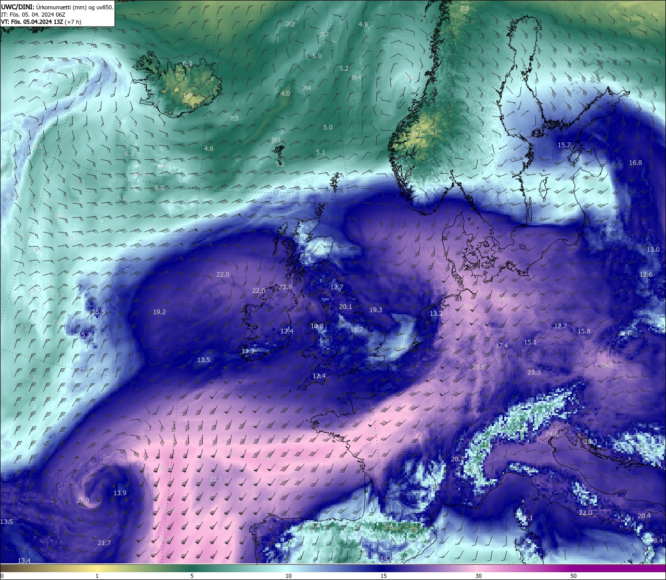
Task: Click the legend tick label 5
Action: pos(192,576)
